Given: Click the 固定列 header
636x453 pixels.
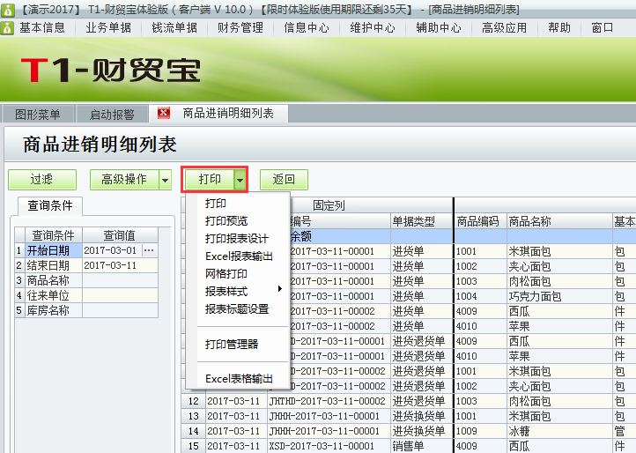Looking at the screenshot, I should click(329, 205).
